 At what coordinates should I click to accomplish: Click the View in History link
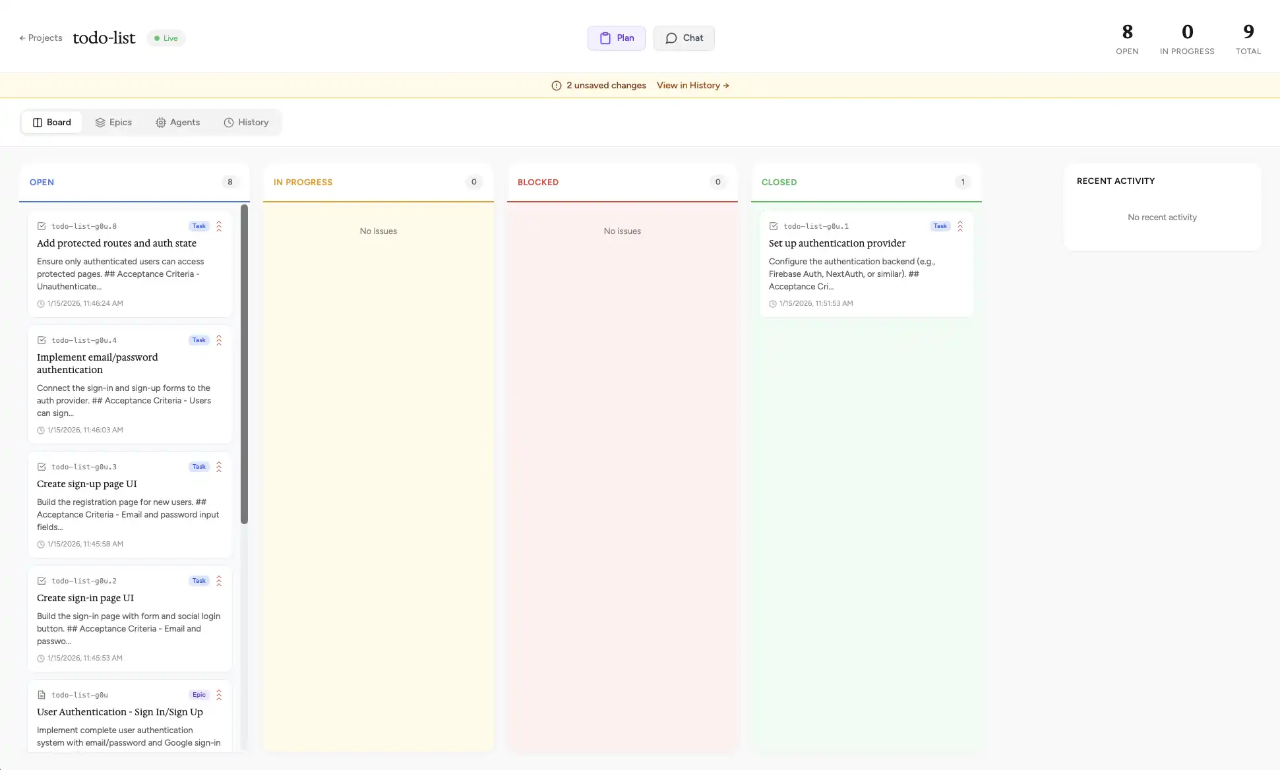point(692,85)
